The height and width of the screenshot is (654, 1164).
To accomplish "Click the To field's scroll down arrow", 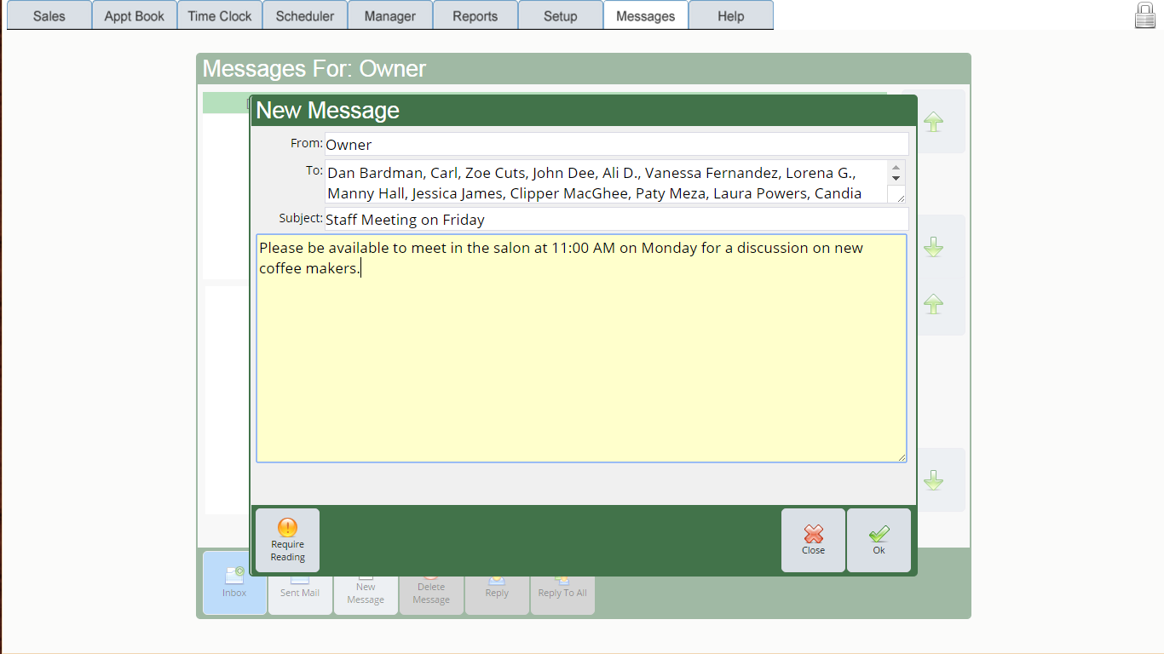I will pyautogui.click(x=896, y=179).
